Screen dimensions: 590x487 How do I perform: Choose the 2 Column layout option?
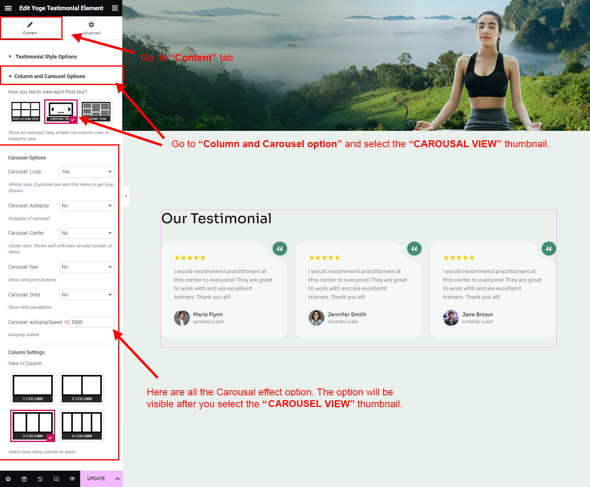point(82,388)
